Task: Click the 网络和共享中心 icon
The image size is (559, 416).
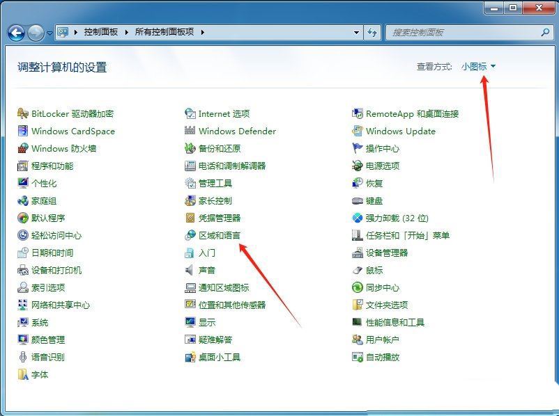Action: (x=23, y=305)
